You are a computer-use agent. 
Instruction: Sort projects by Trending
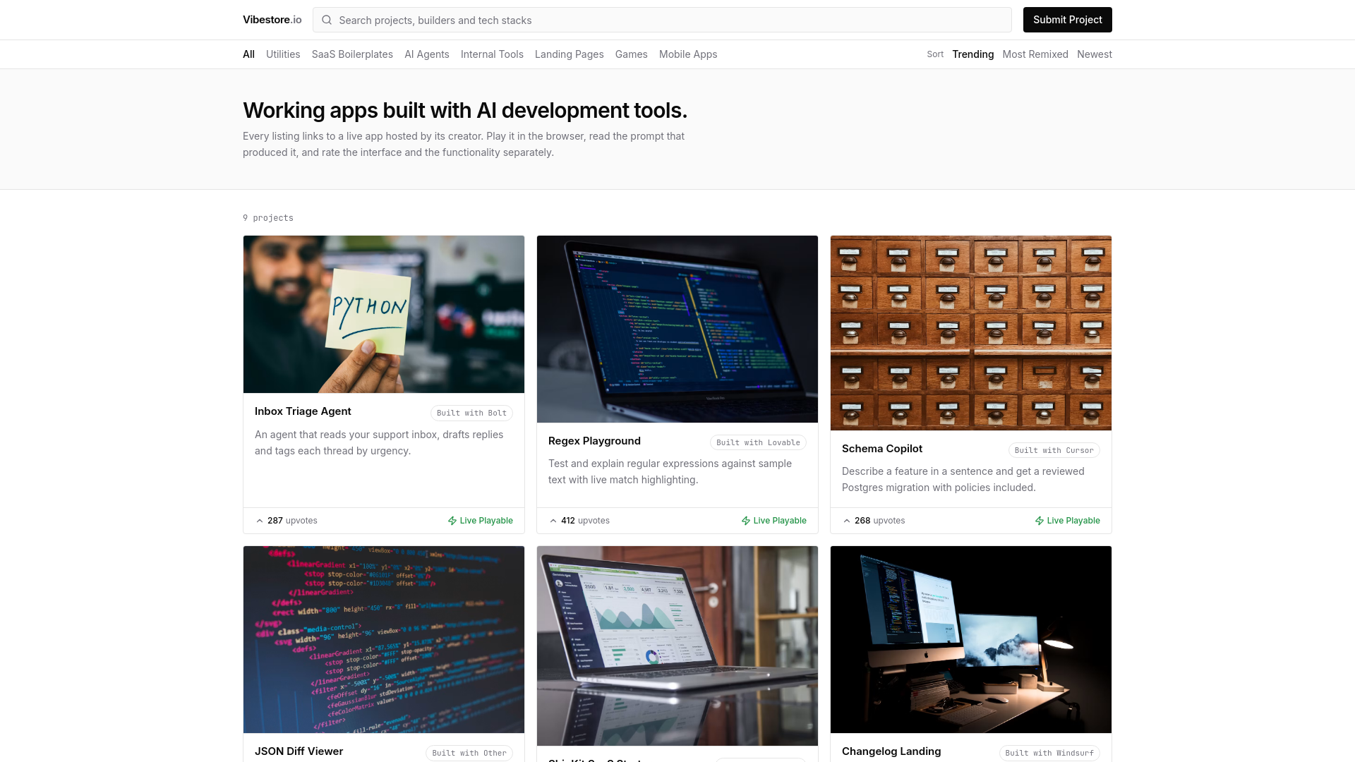(972, 54)
